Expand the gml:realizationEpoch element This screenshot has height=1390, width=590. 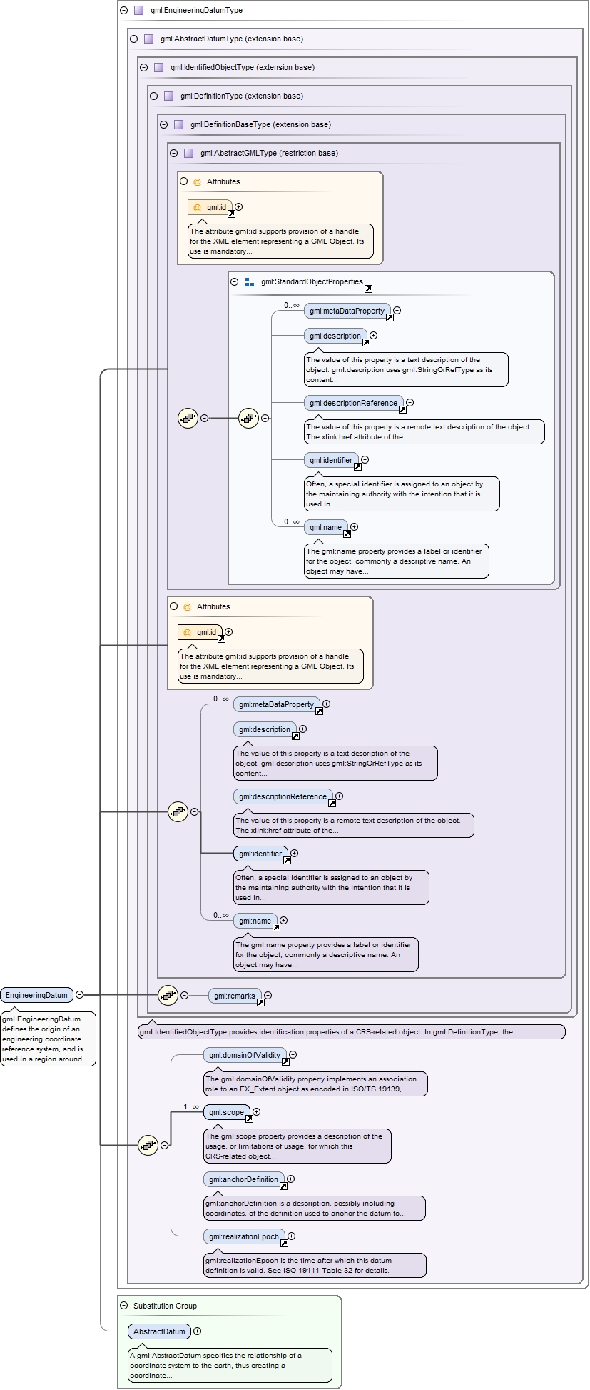tap(292, 1236)
